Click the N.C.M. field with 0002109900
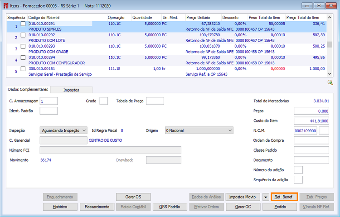 [306, 130]
